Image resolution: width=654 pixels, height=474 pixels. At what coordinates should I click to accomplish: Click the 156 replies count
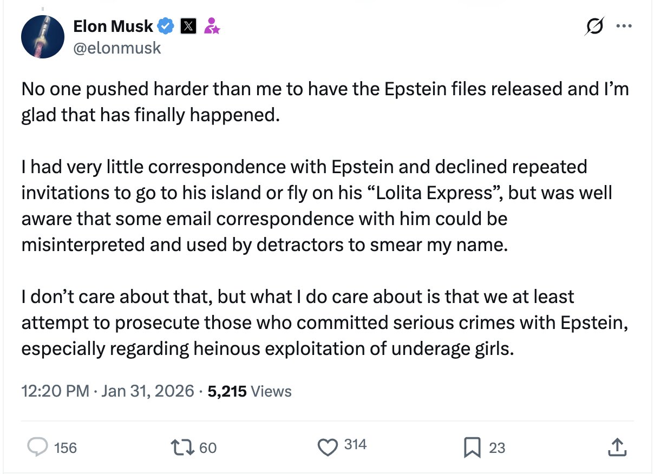coord(66,448)
